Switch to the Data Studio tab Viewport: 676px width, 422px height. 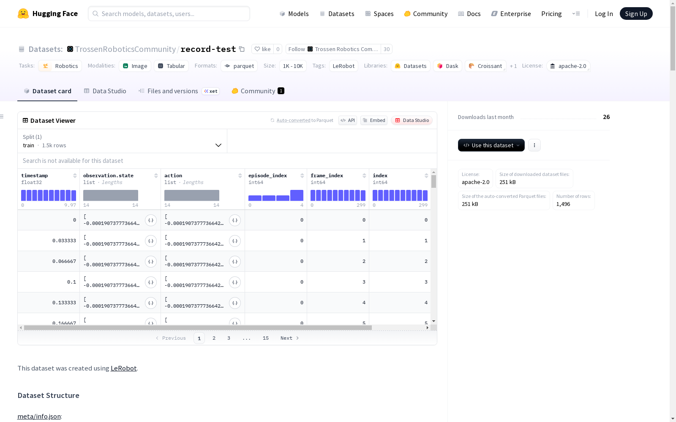pos(105,91)
